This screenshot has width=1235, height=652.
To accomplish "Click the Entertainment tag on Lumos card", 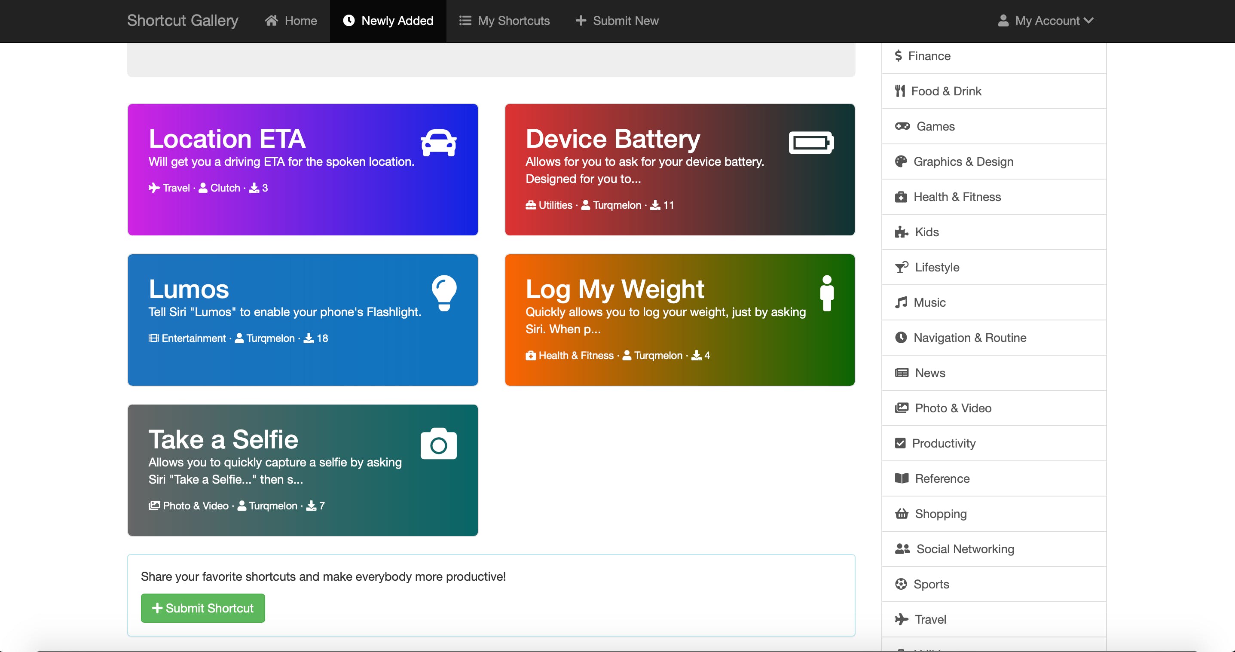I will point(187,338).
